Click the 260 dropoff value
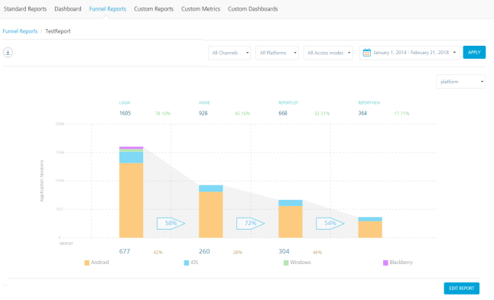The height and width of the screenshot is (300, 494). point(204,251)
